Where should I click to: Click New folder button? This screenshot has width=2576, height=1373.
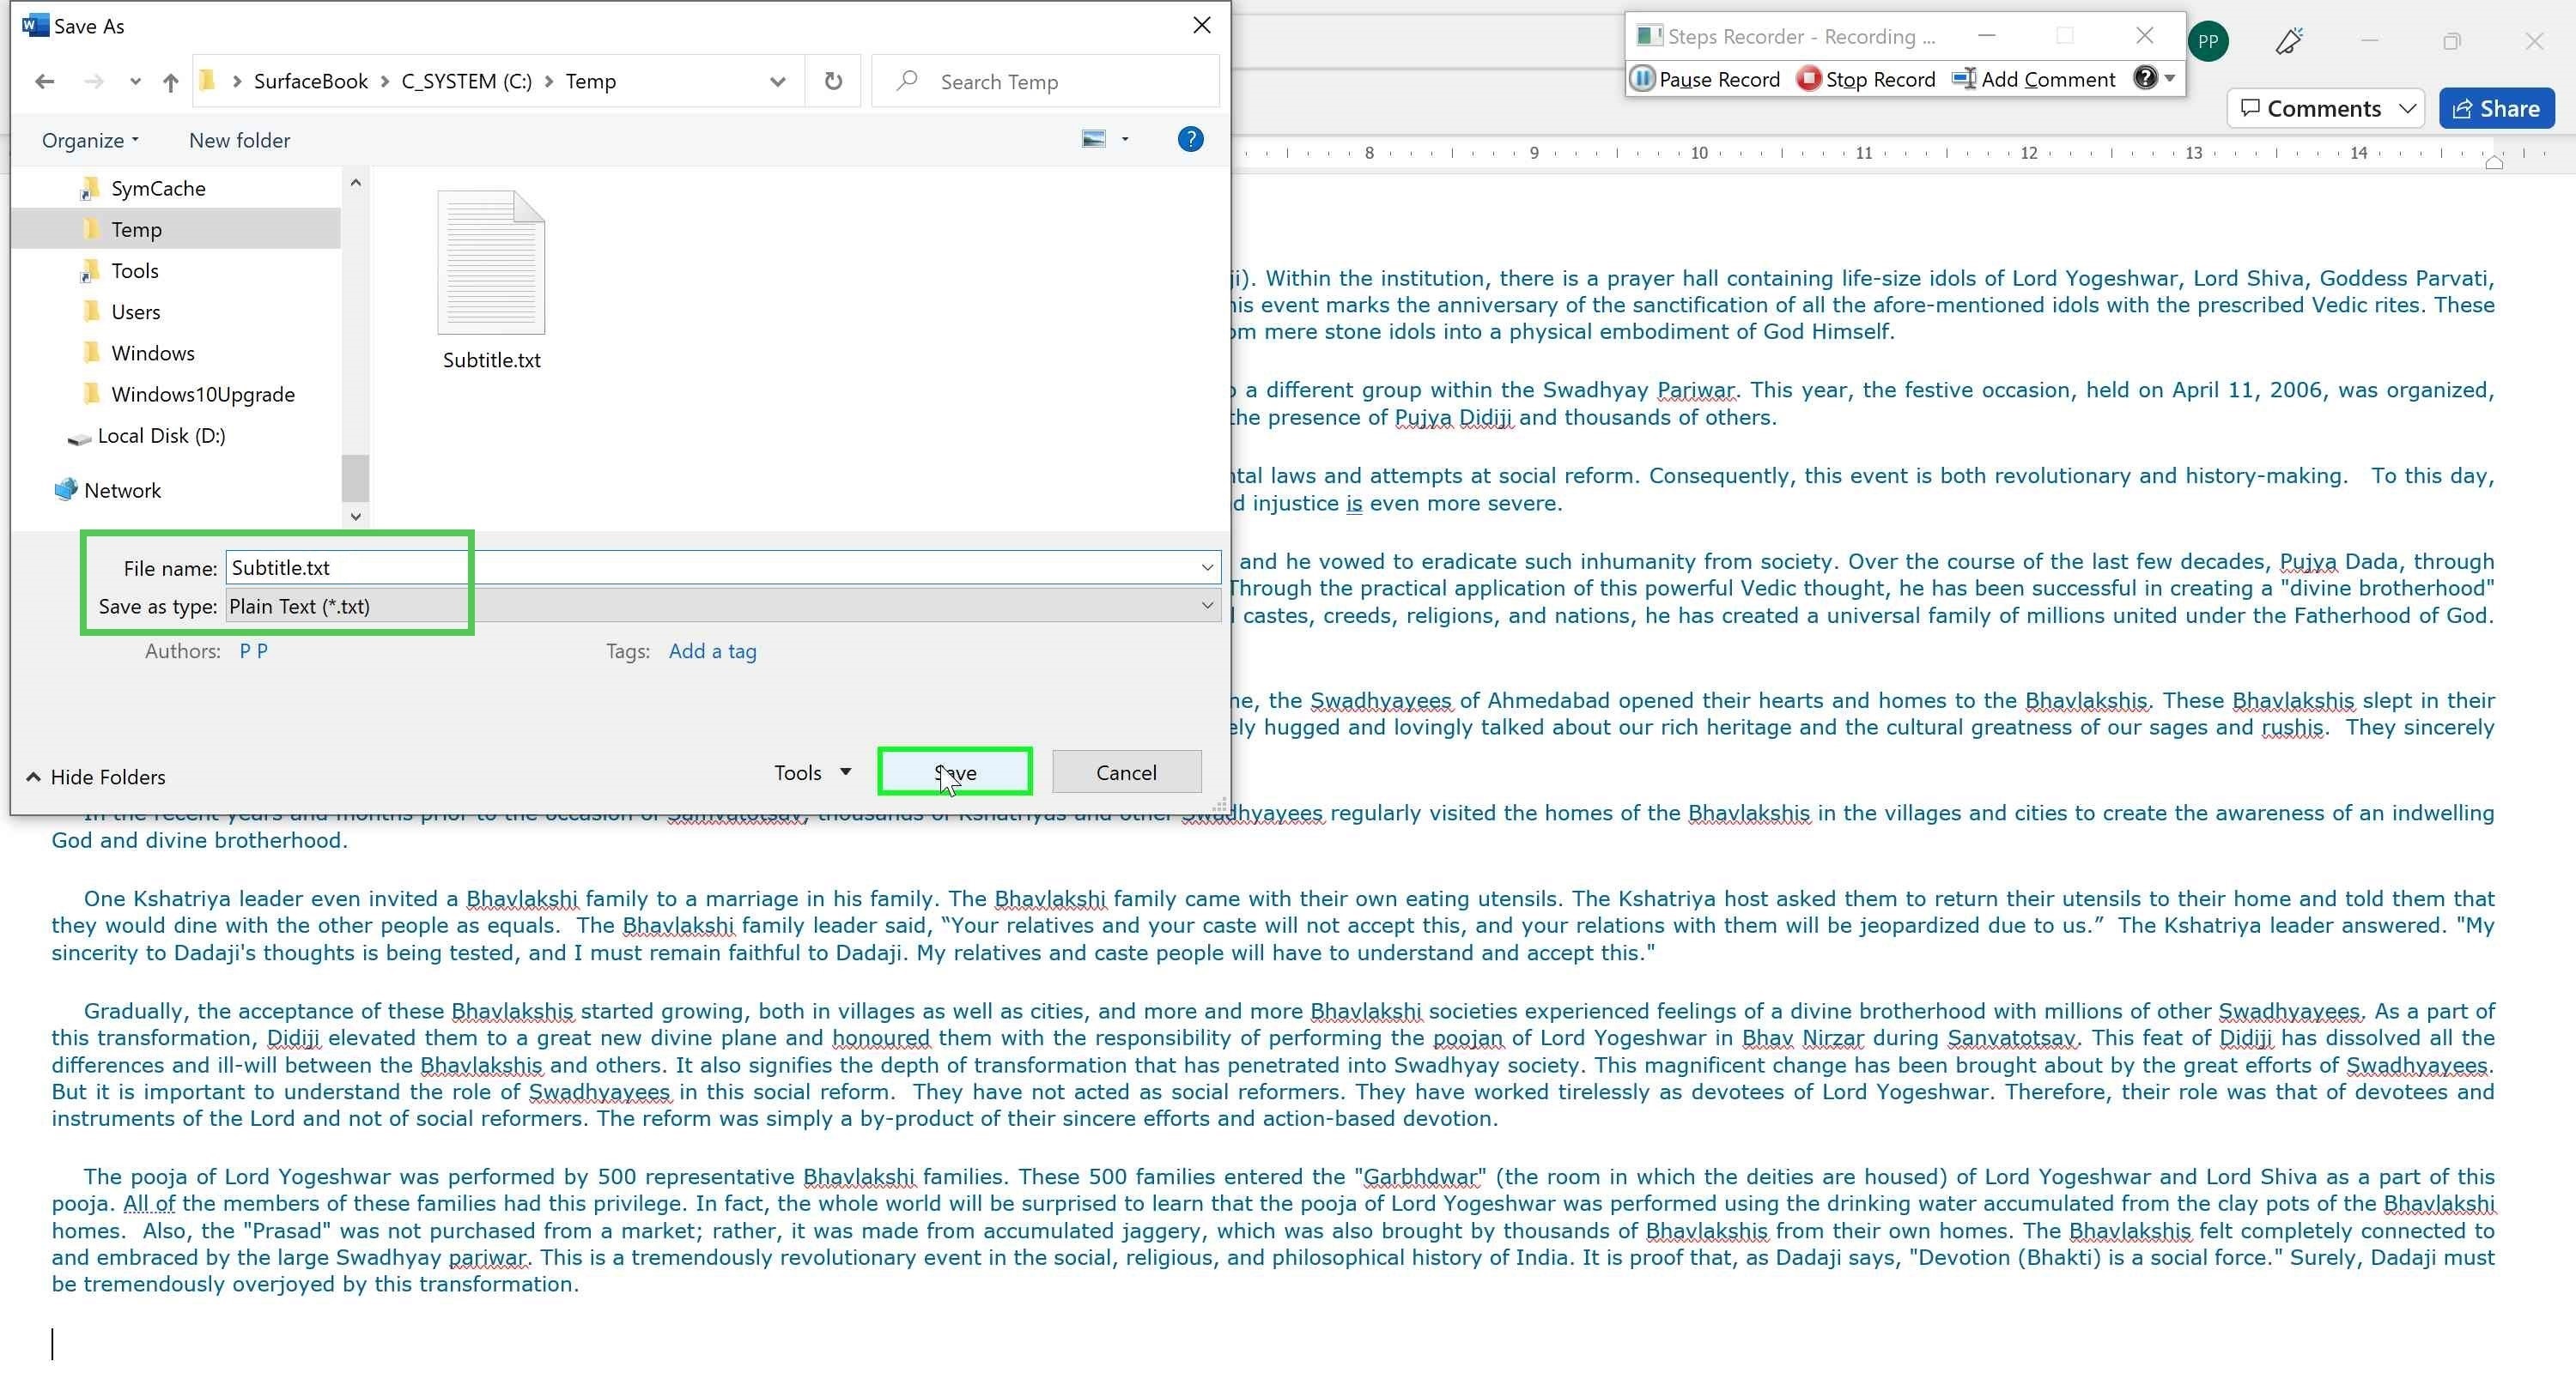point(239,140)
